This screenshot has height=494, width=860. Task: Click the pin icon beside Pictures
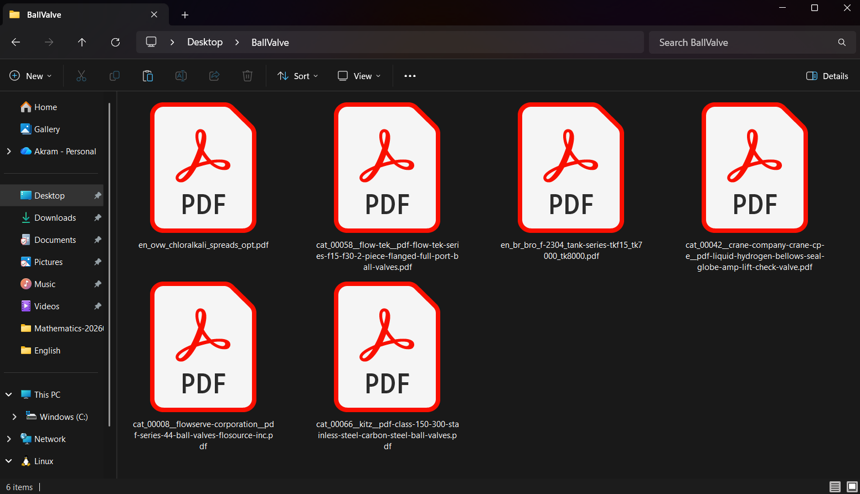97,262
